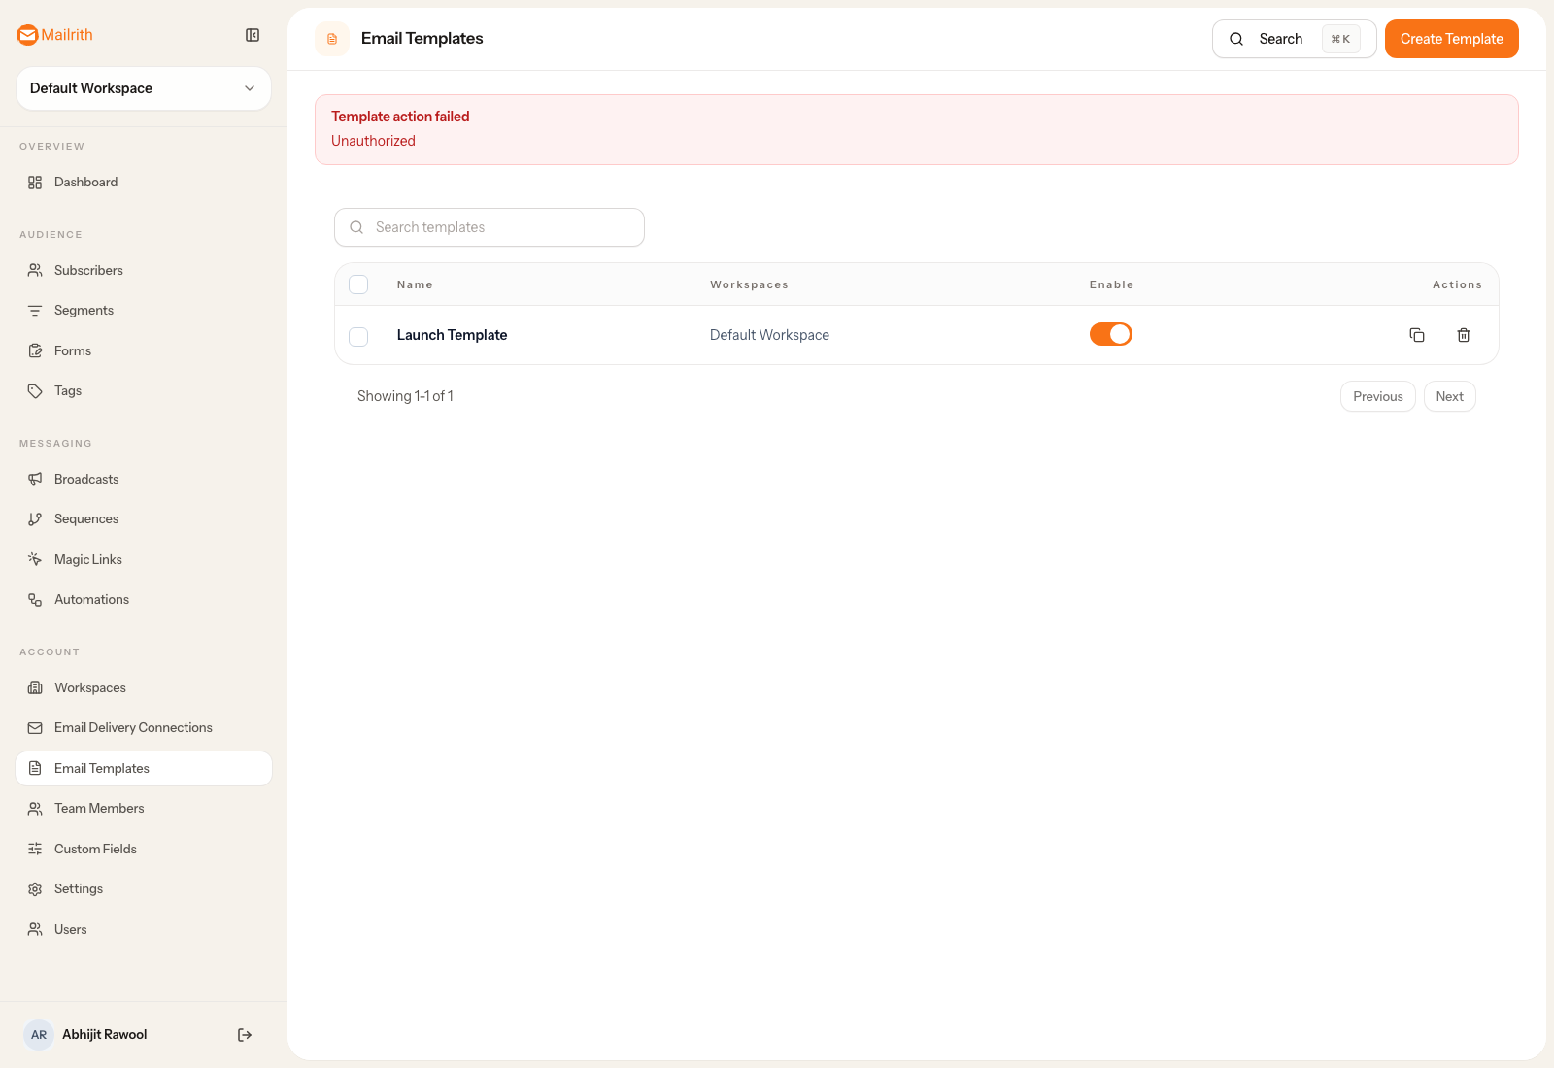
Task: Click the Mailrith logo
Action: [x=54, y=35]
